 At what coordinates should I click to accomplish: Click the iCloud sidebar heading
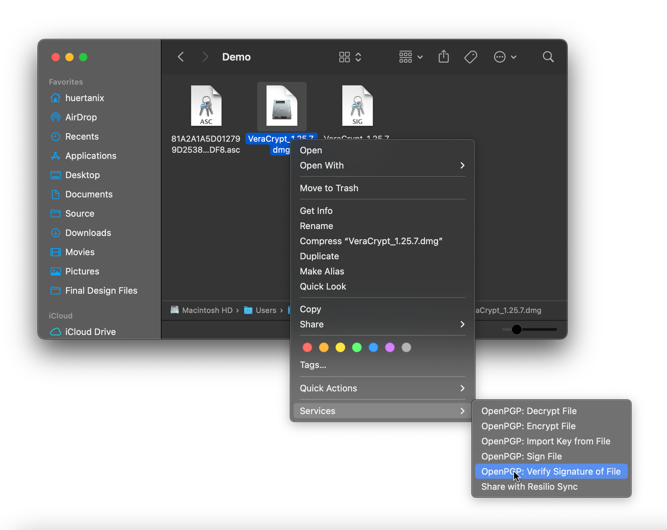pyautogui.click(x=61, y=316)
